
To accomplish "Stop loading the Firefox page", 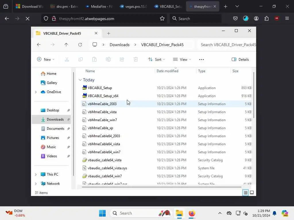I will [x=28, y=19].
